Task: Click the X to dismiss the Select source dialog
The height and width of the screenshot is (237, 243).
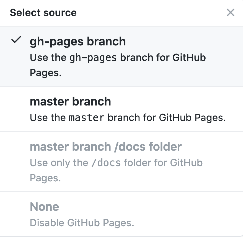Action: (231, 13)
